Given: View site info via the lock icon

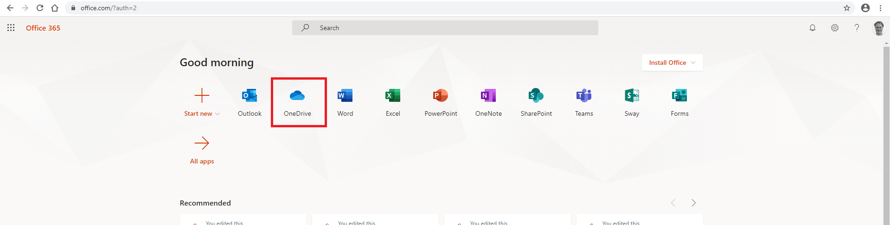Looking at the screenshot, I should pos(73,8).
